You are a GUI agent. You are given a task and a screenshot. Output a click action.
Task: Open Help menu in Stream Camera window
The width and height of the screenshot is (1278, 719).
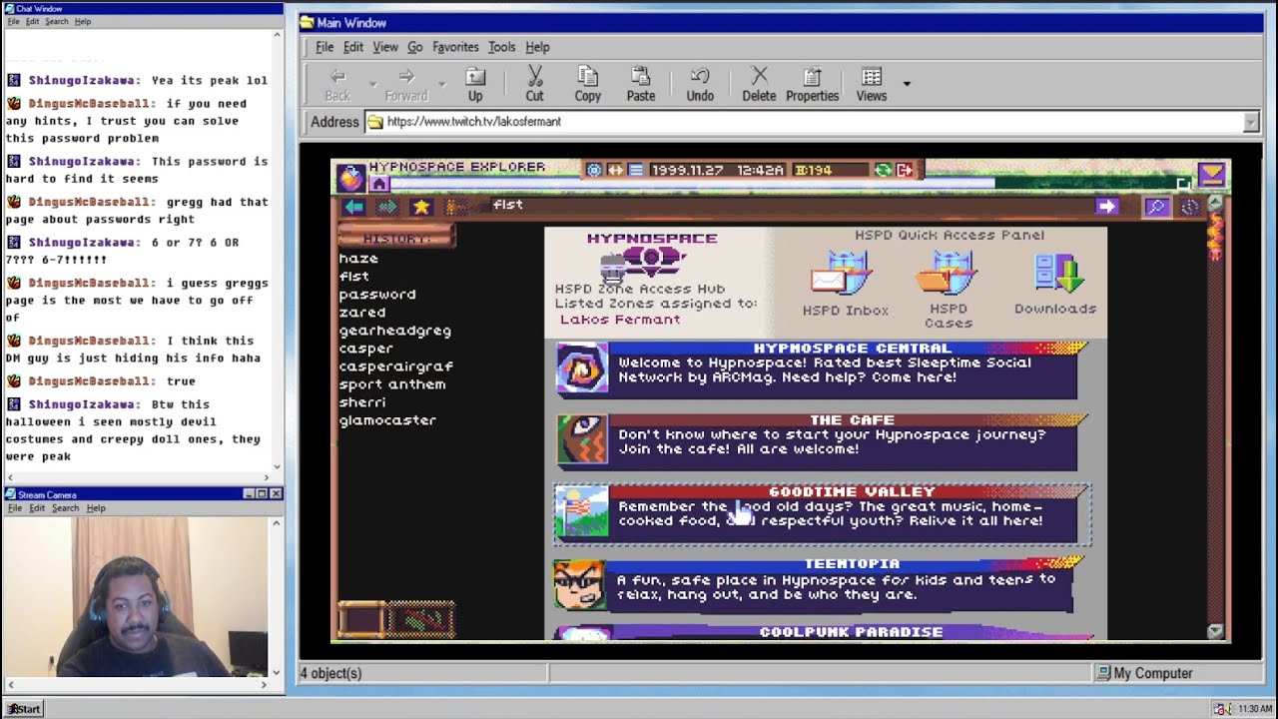pyautogui.click(x=96, y=508)
